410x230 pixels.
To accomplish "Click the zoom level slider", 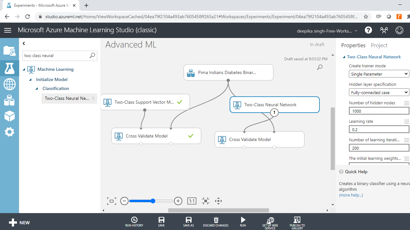I will tap(151, 201).
